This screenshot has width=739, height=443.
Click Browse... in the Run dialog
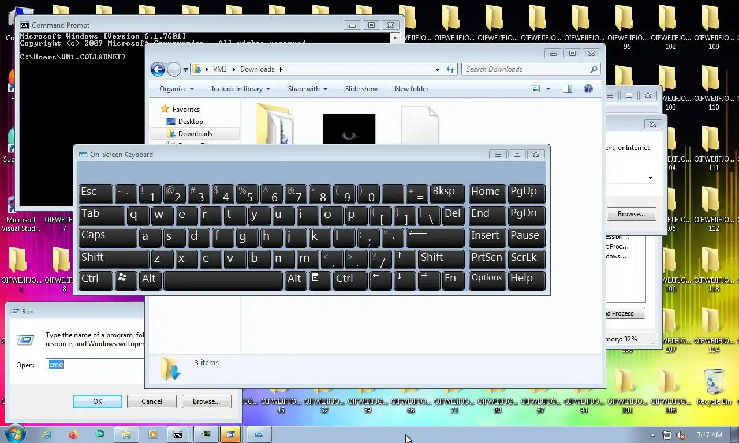tap(206, 401)
